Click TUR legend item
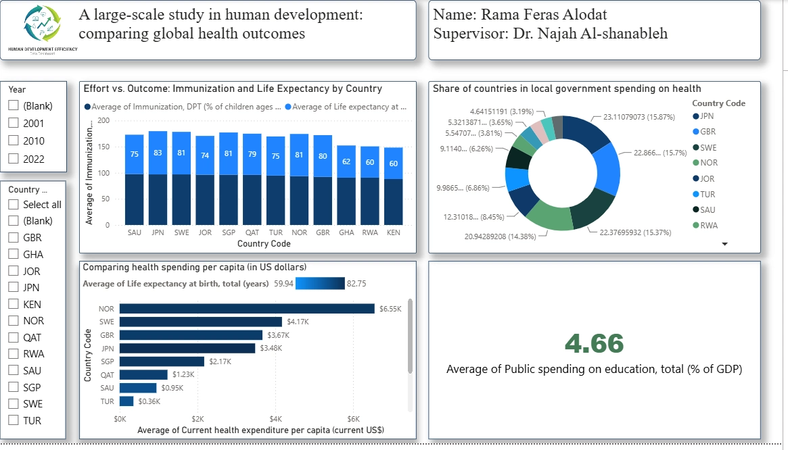 704,195
